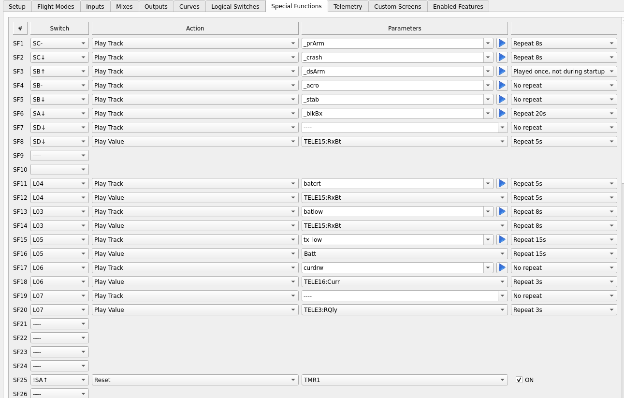Toggle the ON checkbox for SF25
Screen dimensions: 624x398
[519, 380]
